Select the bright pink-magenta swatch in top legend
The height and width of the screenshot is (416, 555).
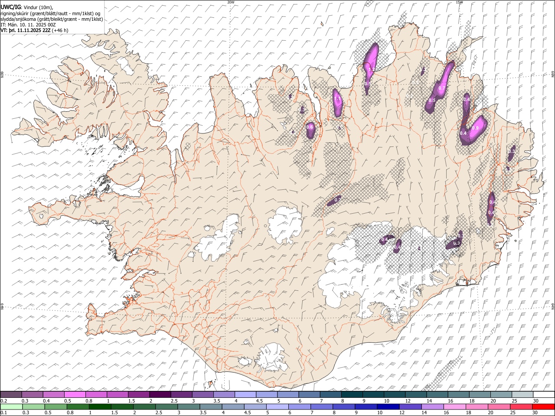click(75, 394)
